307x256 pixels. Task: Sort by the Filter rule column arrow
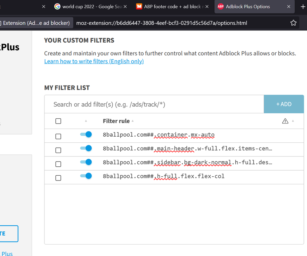(x=133, y=121)
